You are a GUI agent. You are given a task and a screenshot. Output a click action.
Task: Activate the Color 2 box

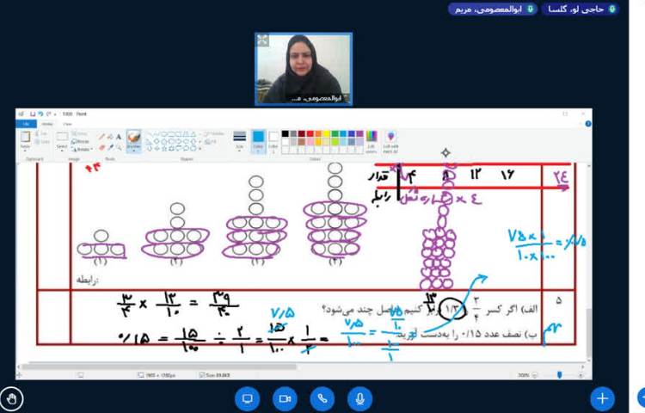coord(273,141)
